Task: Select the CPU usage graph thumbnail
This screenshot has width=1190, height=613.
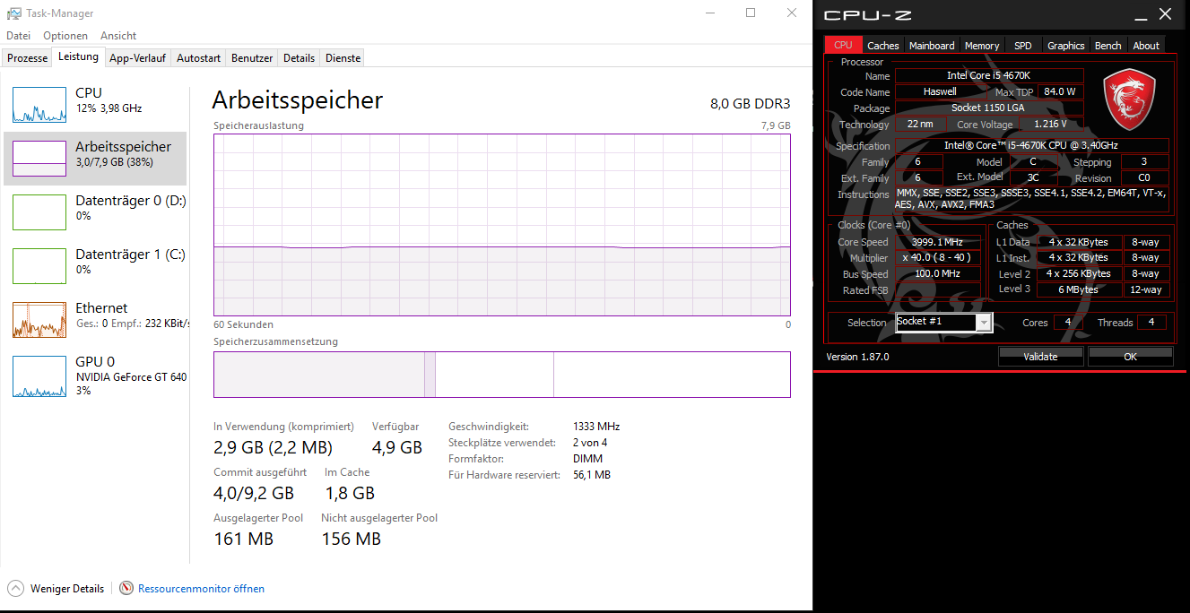Action: pyautogui.click(x=39, y=105)
